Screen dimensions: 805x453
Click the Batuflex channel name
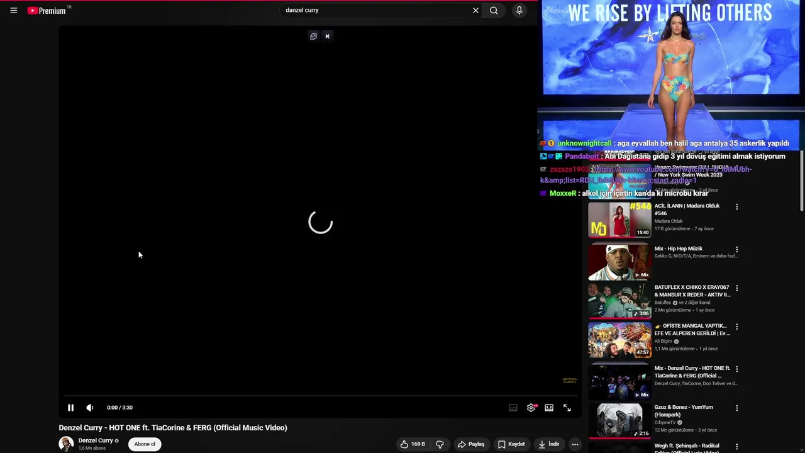point(663,303)
